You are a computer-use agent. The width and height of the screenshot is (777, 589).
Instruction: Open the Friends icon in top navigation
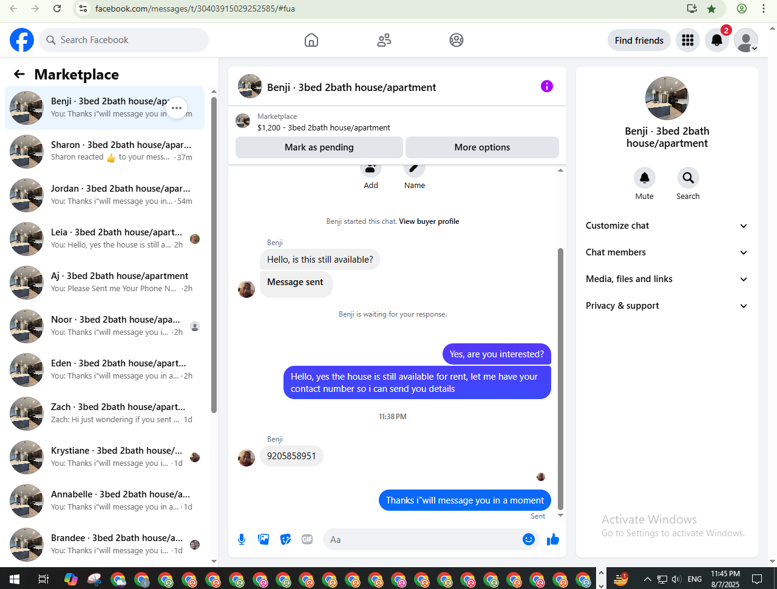pos(384,40)
